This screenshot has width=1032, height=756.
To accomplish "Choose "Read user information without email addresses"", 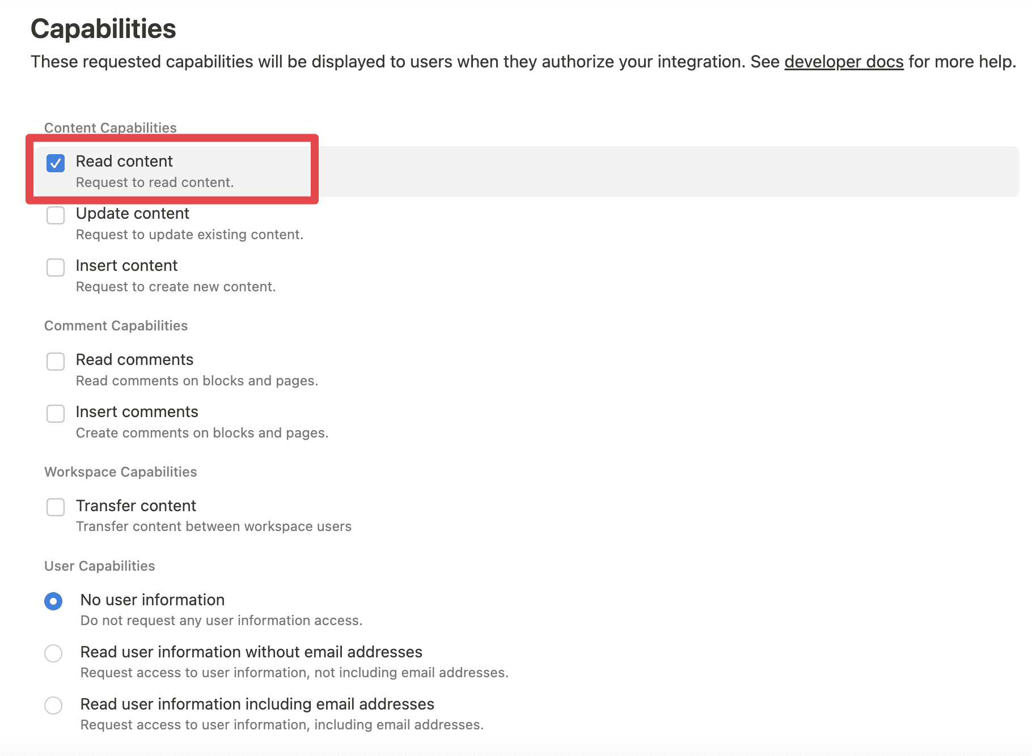I will [53, 653].
